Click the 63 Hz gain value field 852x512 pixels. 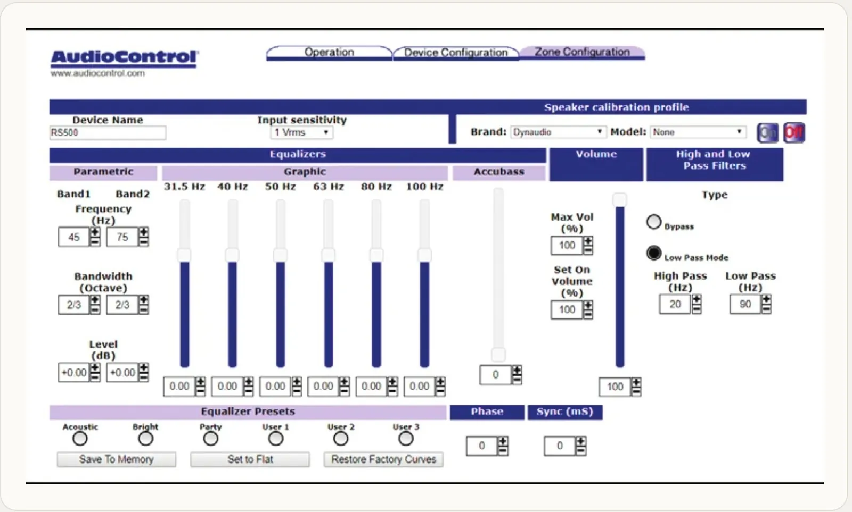pos(323,387)
